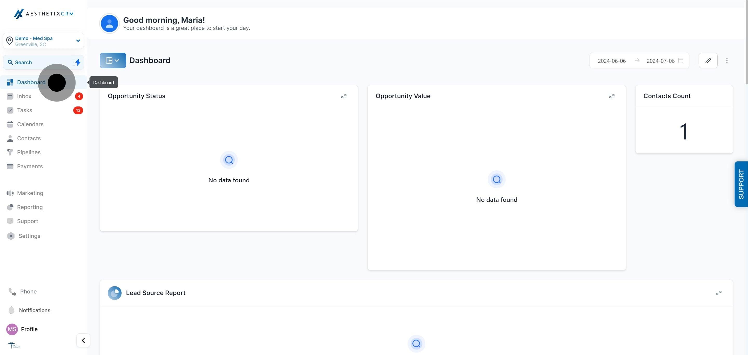Click the AesthetixCRM logo
The width and height of the screenshot is (748, 355).
[44, 14]
